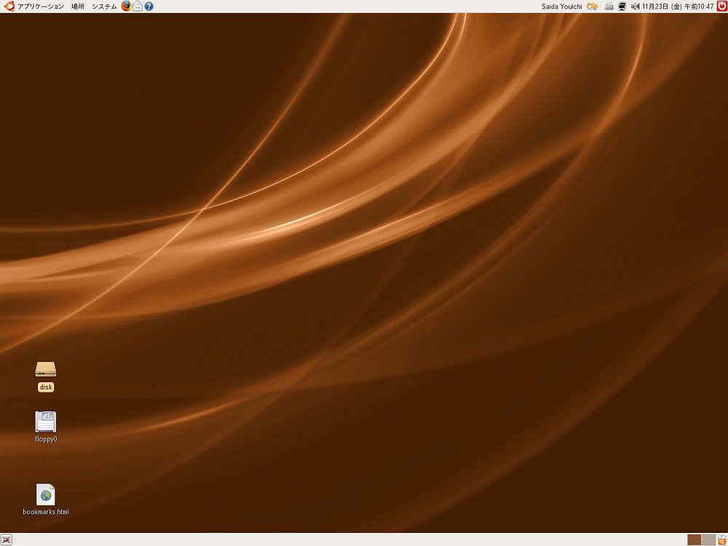Image resolution: width=728 pixels, height=546 pixels.
Task: Launch Firefox from the top panel
Action: pyautogui.click(x=126, y=6)
